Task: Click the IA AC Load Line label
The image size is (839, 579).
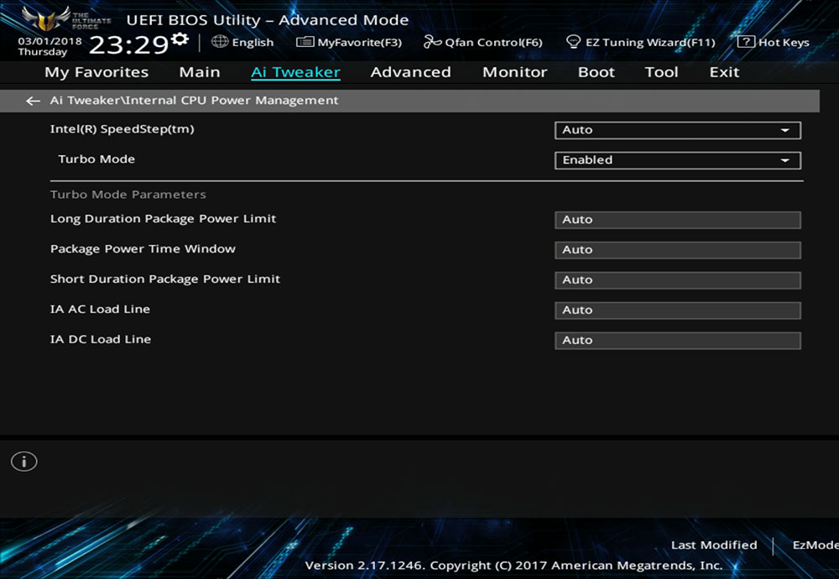Action: (100, 309)
